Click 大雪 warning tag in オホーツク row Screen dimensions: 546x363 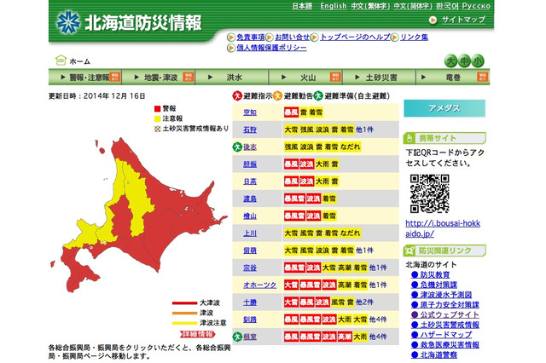291,285
